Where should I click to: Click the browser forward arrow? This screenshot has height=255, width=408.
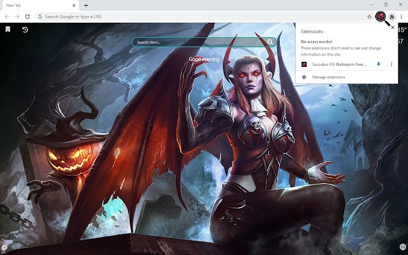[17, 17]
